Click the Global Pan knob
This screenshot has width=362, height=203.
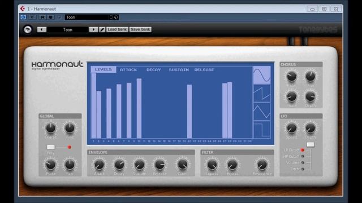[70, 165]
